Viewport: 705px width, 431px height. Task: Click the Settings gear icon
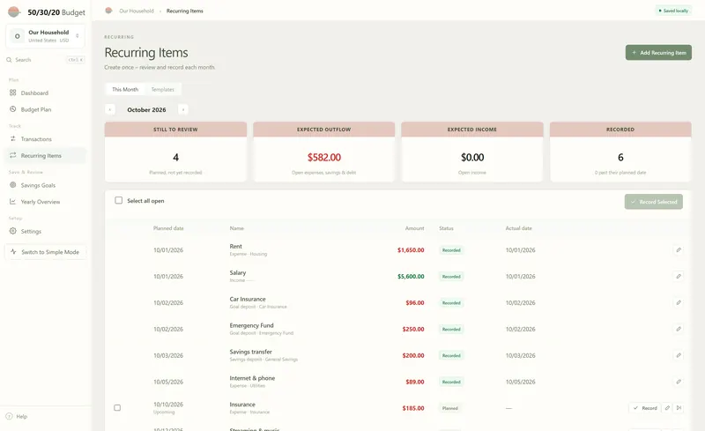(12, 231)
